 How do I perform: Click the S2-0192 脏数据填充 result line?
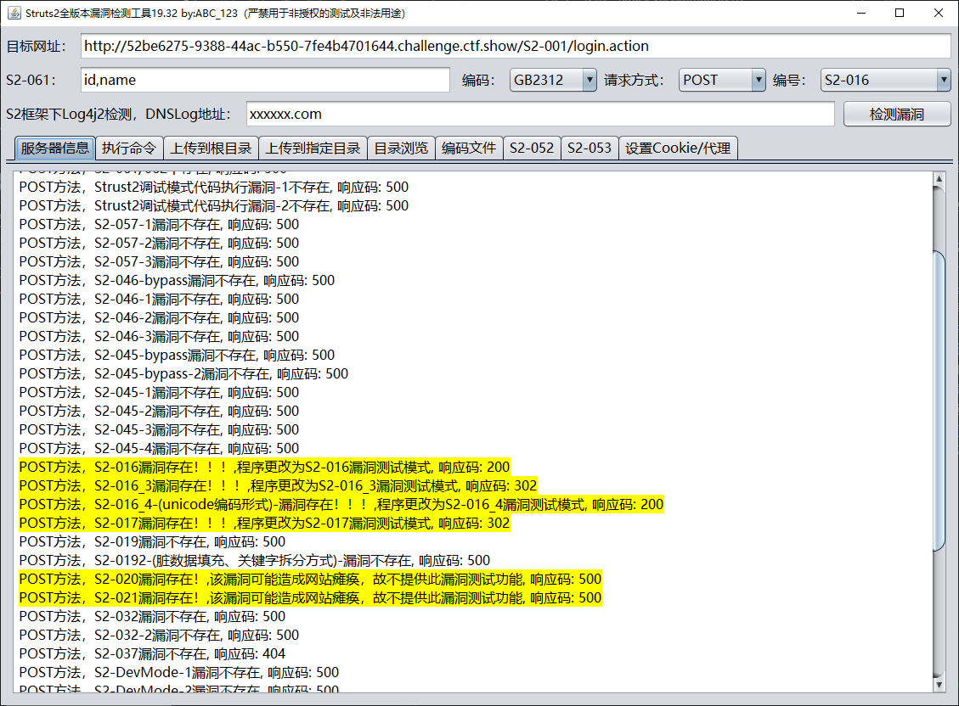pos(255,561)
